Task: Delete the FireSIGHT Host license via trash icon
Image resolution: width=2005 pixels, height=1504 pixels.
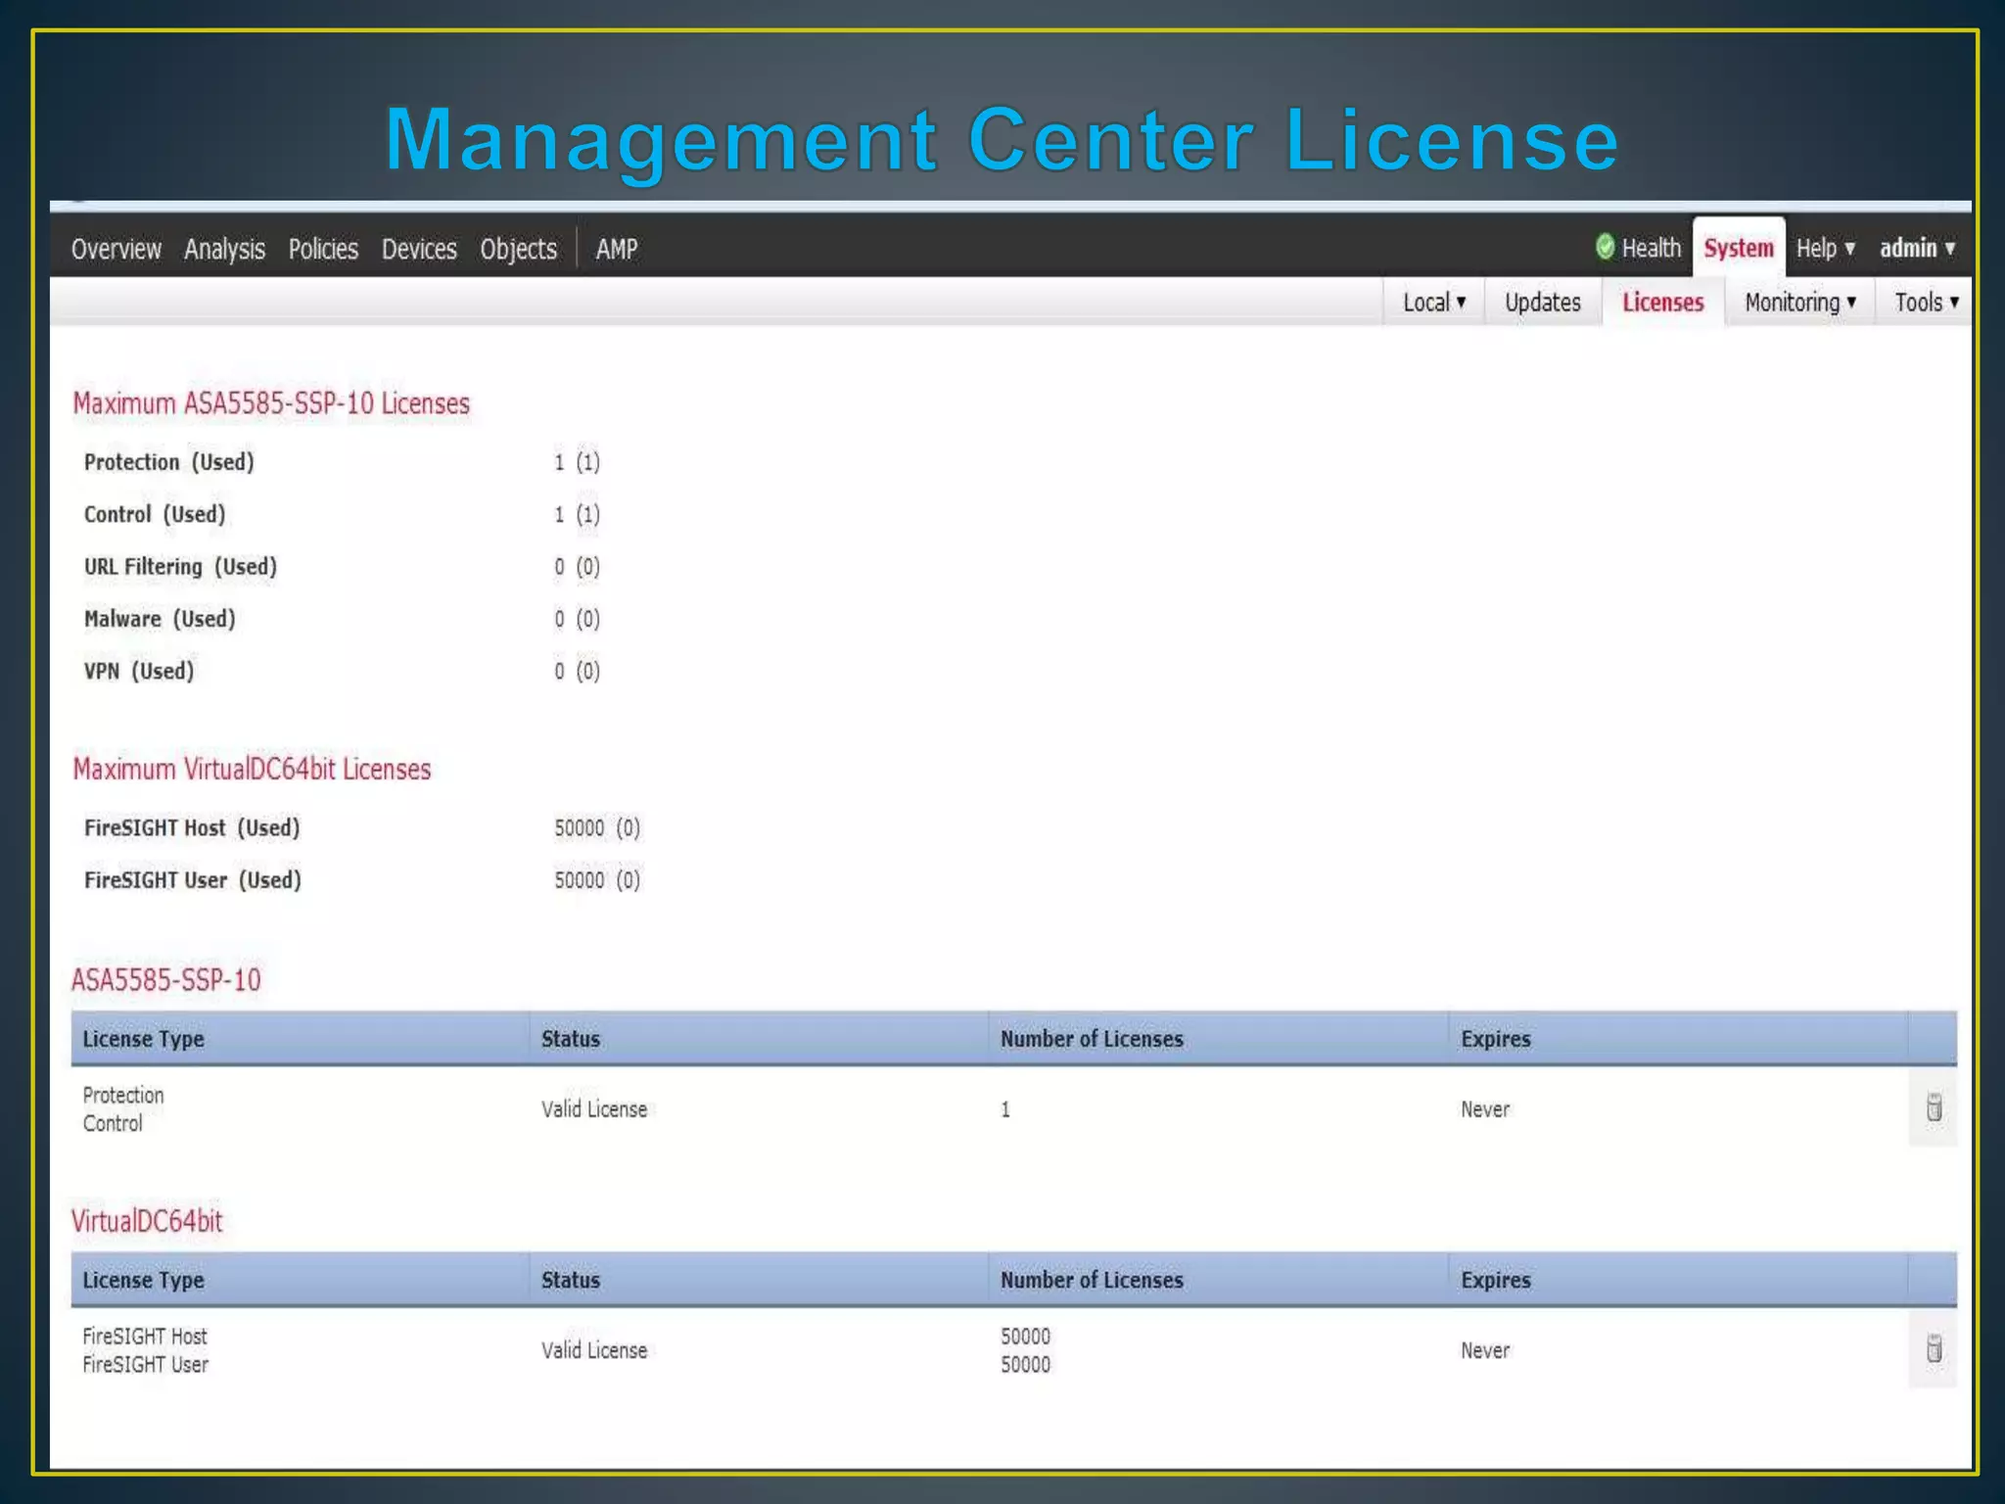Action: [1934, 1348]
